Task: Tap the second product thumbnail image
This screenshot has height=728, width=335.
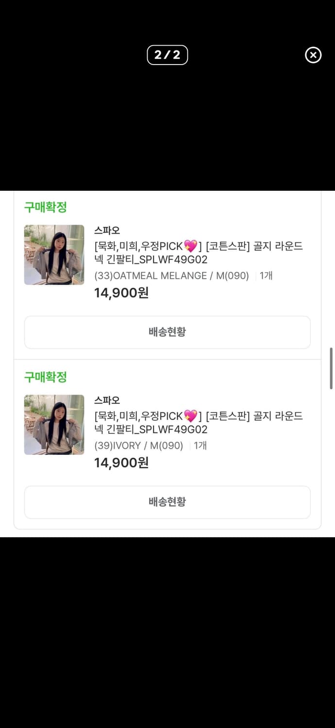Action: (54, 425)
